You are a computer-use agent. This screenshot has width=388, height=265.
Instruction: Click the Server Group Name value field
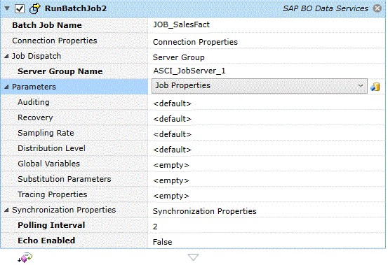[267, 71]
